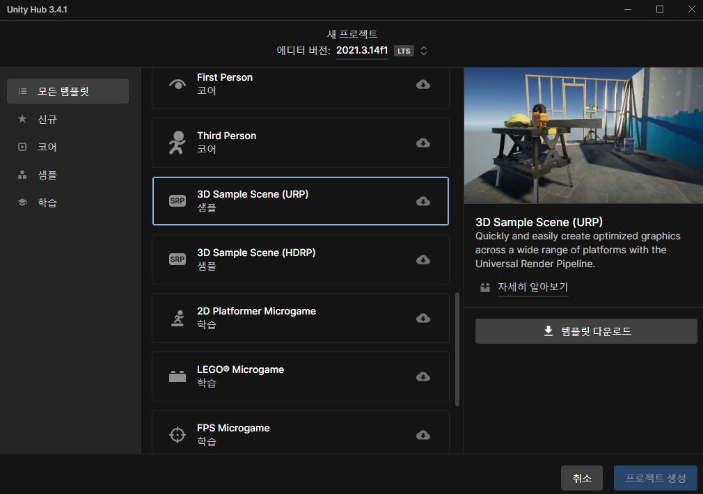The image size is (703, 494).
Task: Click the 2D Platformer Microgame character icon
Action: (177, 318)
